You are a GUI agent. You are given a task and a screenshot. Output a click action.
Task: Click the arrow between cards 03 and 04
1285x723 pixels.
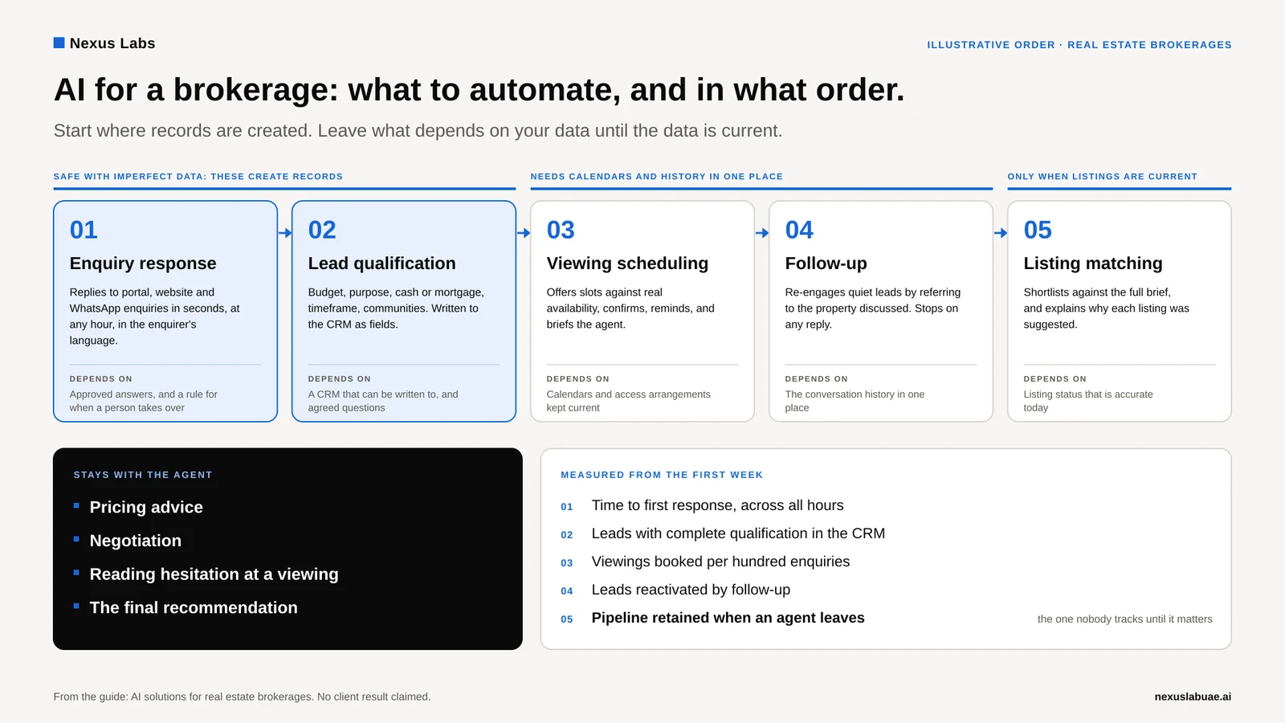[762, 233]
